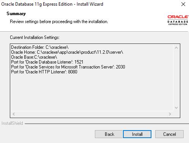Viewport: 189px width, 143px height.
Task: Click the Oracle Database Express Edition logo
Action: pos(178,20)
